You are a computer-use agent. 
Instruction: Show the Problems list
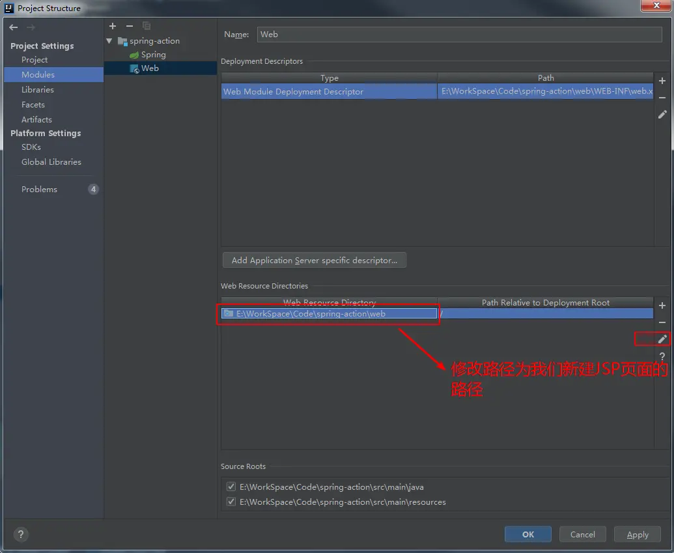39,189
